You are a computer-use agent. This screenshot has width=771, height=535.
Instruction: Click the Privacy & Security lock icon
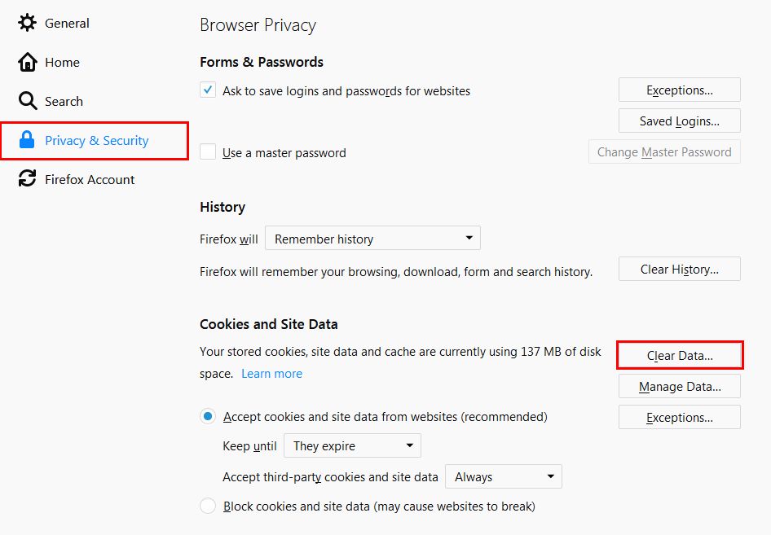[x=28, y=140]
